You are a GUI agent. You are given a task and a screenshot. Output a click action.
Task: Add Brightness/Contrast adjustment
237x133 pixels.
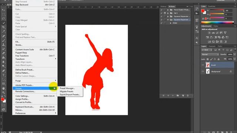tap(209, 33)
